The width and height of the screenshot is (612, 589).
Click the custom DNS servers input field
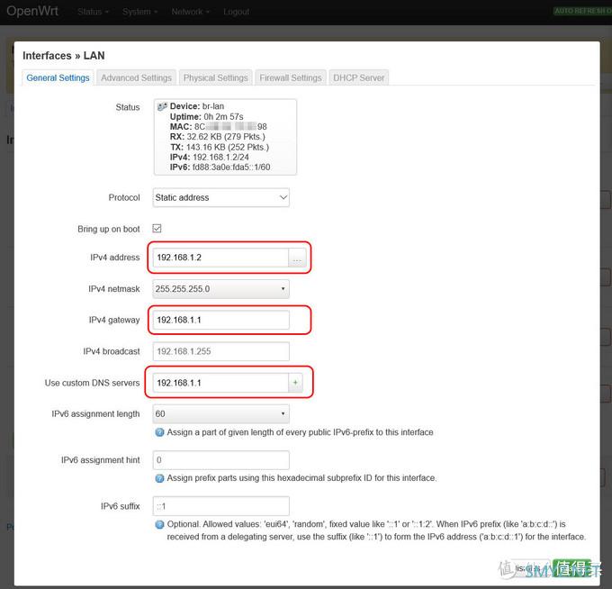(x=220, y=383)
